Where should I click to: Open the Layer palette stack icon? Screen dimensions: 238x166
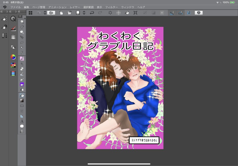[x=13, y=37]
